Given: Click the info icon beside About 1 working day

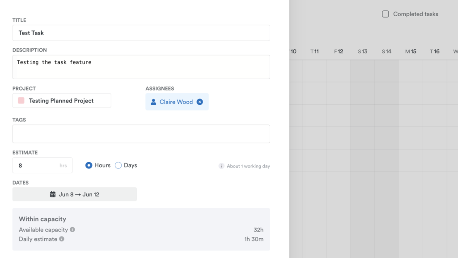Looking at the screenshot, I should tap(221, 166).
